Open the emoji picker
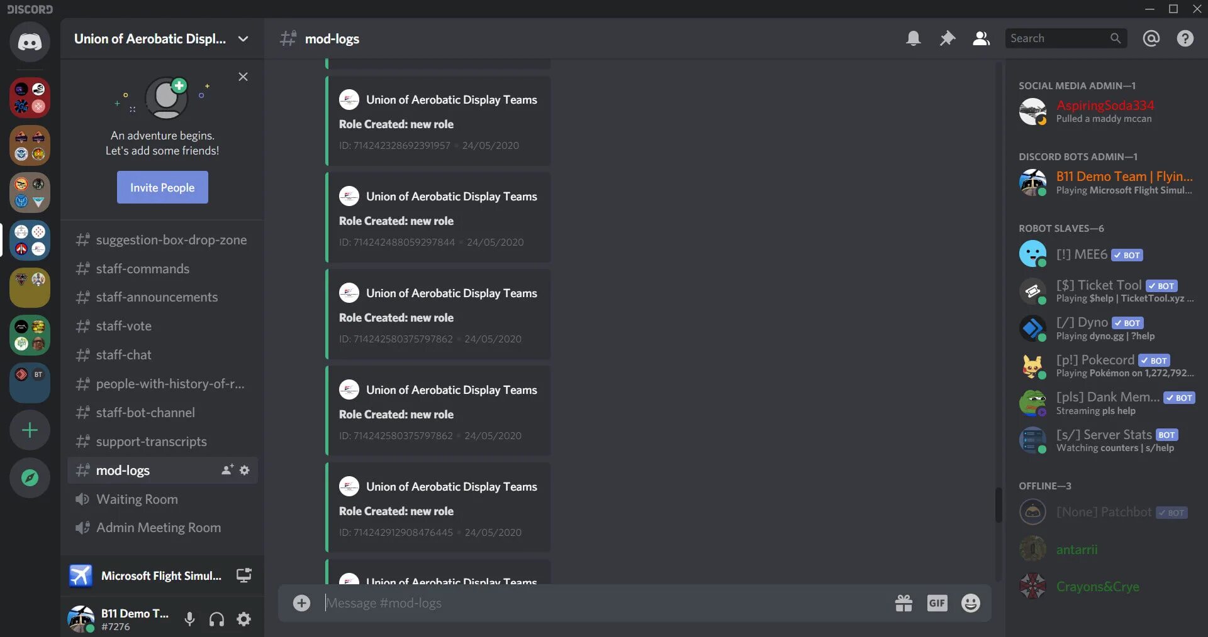 (971, 603)
